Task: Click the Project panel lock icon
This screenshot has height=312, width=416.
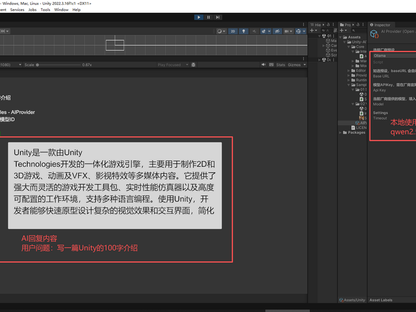Action: [358, 24]
